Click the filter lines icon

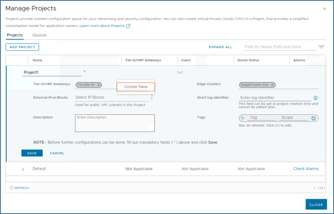coord(321,47)
